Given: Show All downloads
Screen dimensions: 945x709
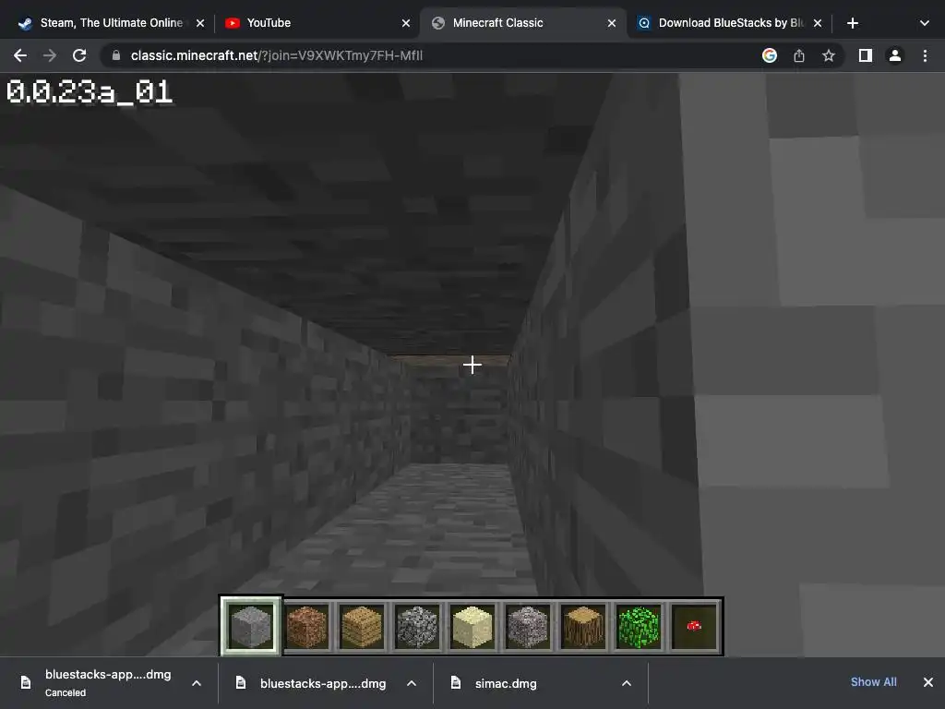Looking at the screenshot, I should coord(873,682).
